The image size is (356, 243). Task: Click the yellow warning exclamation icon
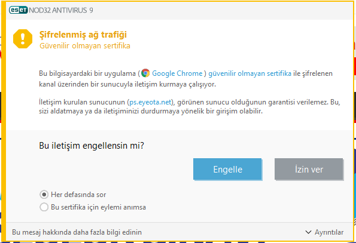[x=23, y=39]
